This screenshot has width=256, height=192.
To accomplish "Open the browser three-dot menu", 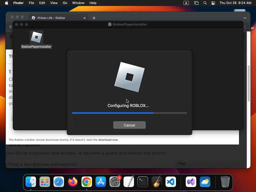I will pos(245,27).
